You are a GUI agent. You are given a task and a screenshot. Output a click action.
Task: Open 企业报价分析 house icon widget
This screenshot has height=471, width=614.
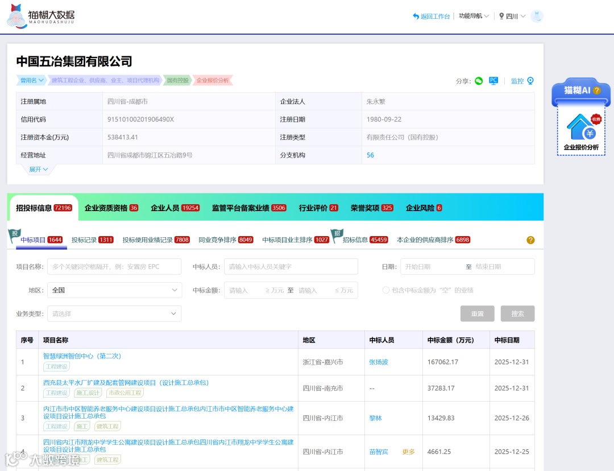coord(581,131)
